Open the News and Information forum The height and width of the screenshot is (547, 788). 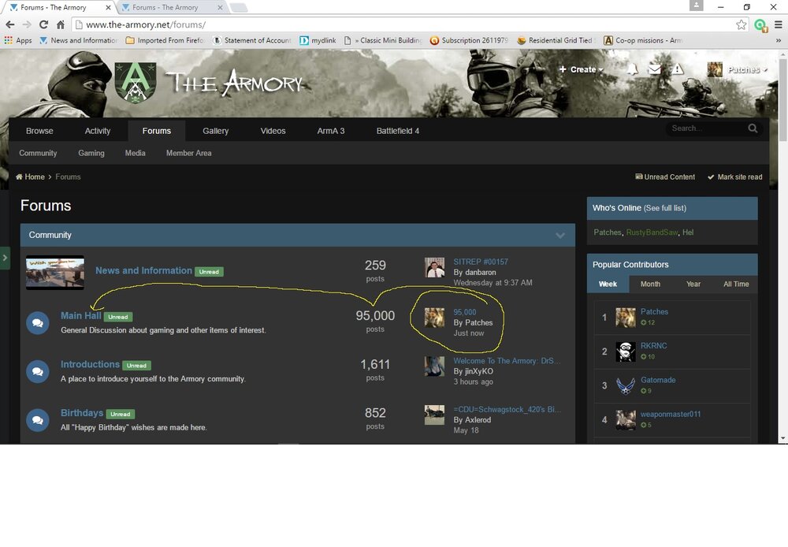pos(143,270)
